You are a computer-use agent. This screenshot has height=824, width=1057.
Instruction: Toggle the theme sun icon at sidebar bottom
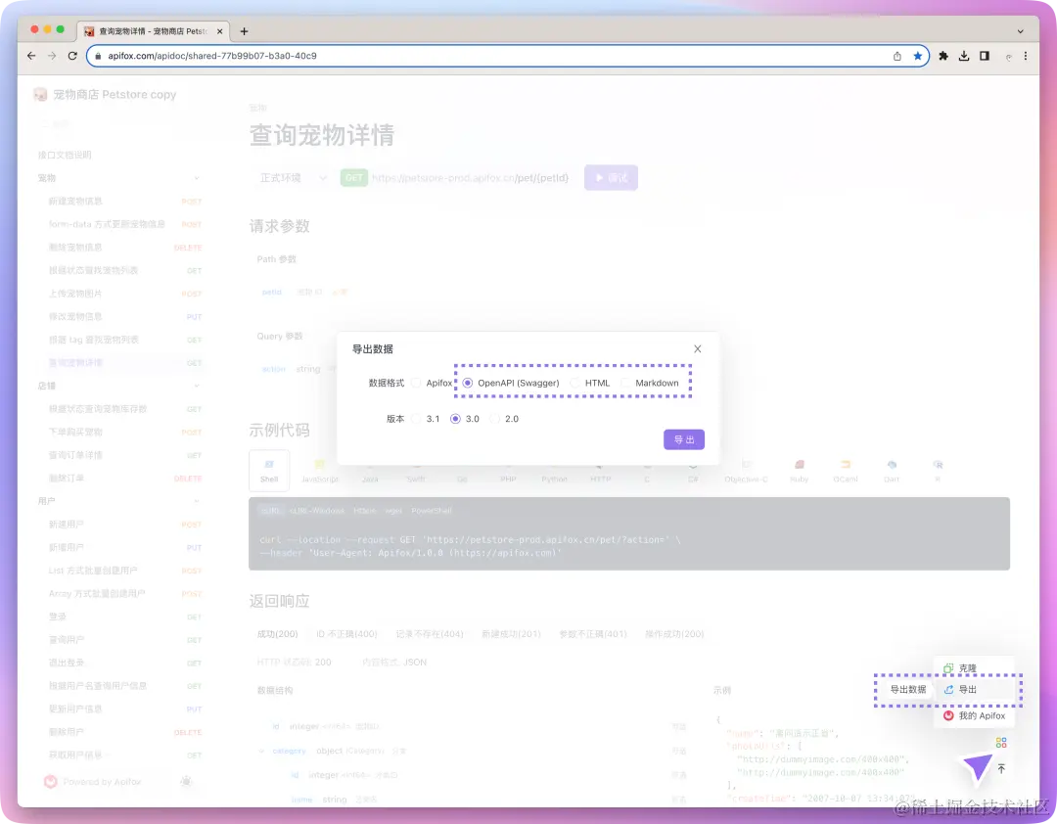186,782
